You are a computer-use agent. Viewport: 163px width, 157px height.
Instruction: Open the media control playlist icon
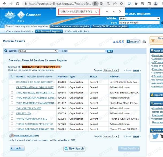142,4
